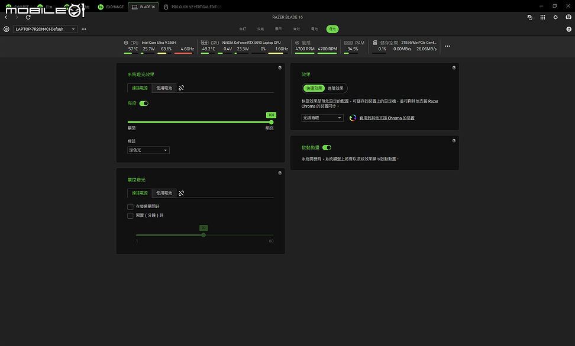Click the user account avatar icon

tap(568, 17)
